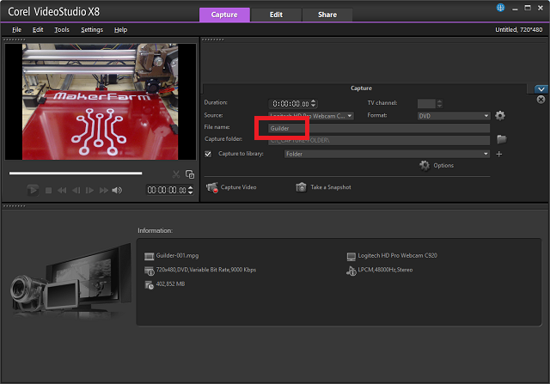Adjust the Duration spinner arrows
550x384 pixels.
pyautogui.click(x=314, y=103)
